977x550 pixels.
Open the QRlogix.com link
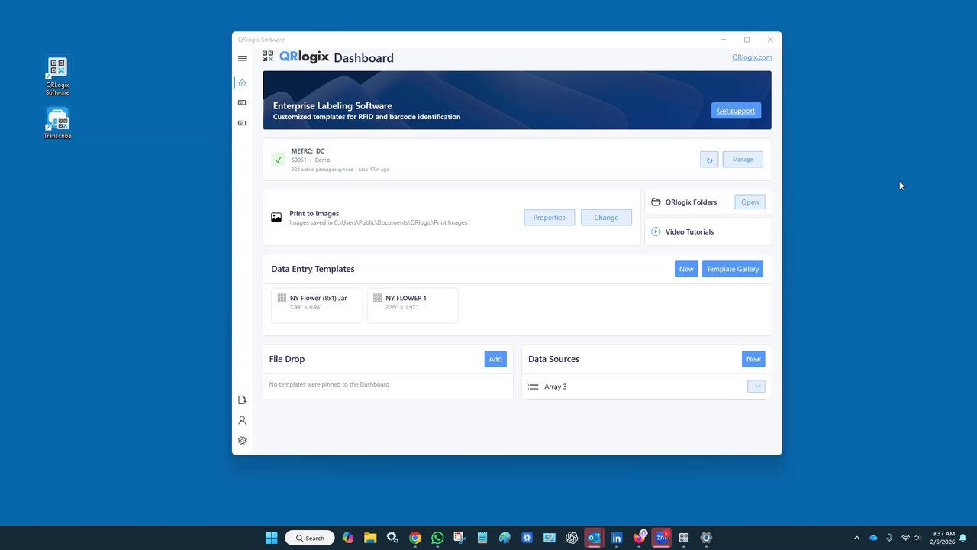coord(752,57)
